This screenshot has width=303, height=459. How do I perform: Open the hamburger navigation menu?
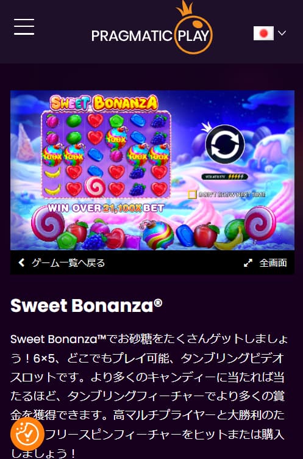tap(24, 27)
